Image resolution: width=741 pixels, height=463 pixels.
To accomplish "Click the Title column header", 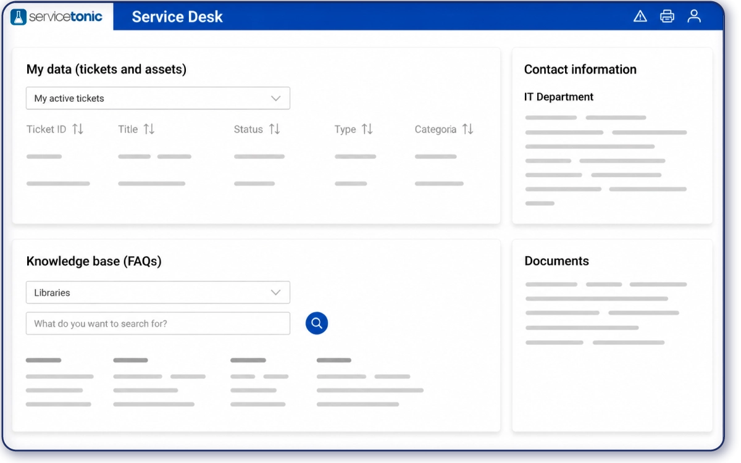I will 128,129.
